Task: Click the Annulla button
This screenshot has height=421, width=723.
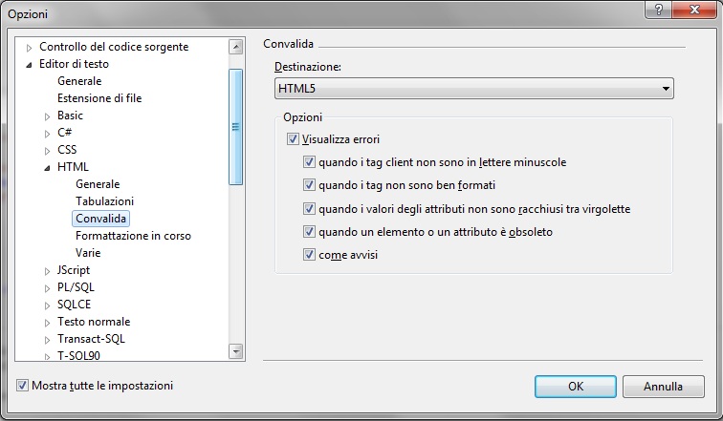Action: (663, 387)
